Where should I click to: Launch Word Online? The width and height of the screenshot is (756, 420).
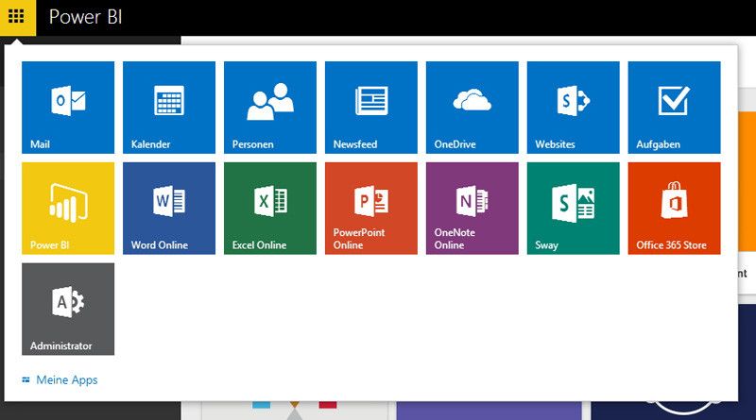[x=169, y=208]
